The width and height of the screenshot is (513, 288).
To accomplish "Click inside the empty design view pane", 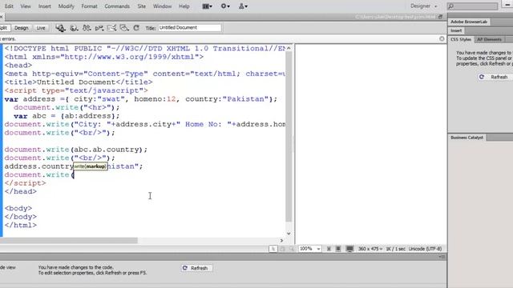I will (370, 144).
